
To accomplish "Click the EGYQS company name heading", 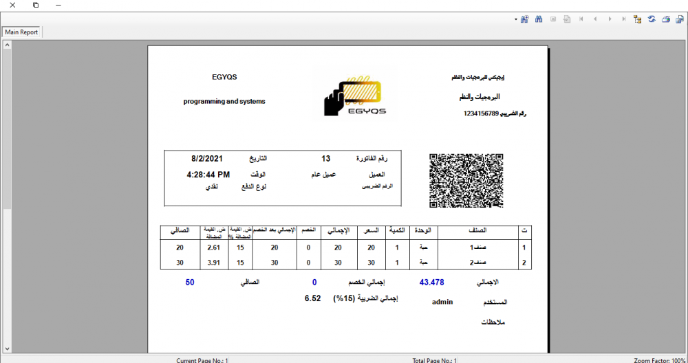I will coord(224,77).
